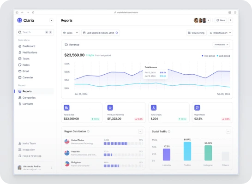Click the Contacts person icon
The height and width of the screenshot is (184, 252).
pos(20,104)
